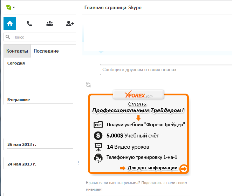Select the Сегодня group header
Image resolution: width=232 pixels, height=196 pixels.
16,63
